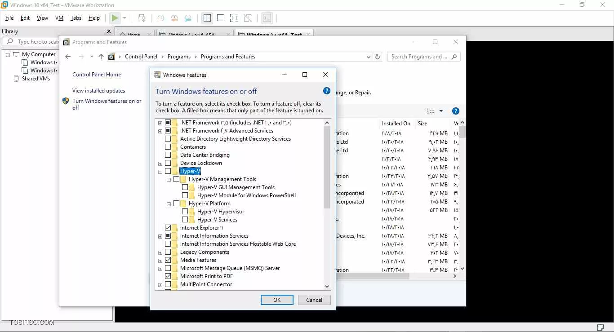Enable the Containers checkbox
Viewport: 614px width, 332px height.
tap(168, 147)
